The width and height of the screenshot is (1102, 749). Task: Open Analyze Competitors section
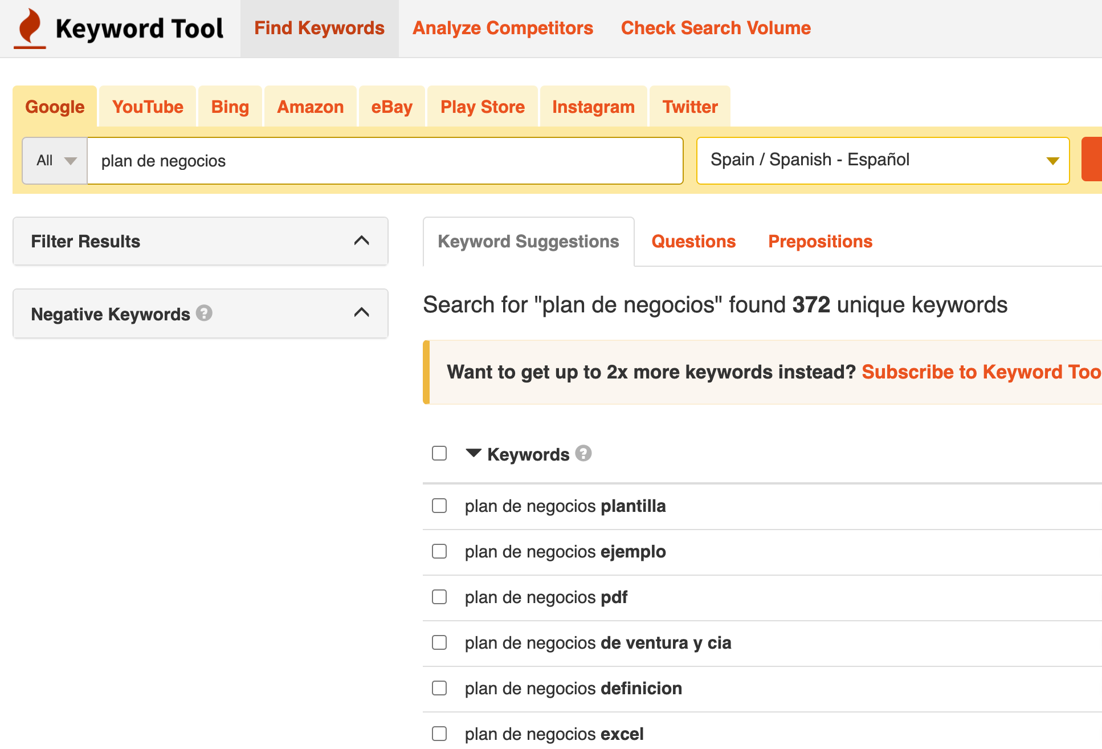tap(503, 28)
